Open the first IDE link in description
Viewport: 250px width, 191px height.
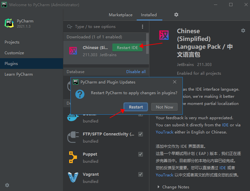click(x=225, y=125)
